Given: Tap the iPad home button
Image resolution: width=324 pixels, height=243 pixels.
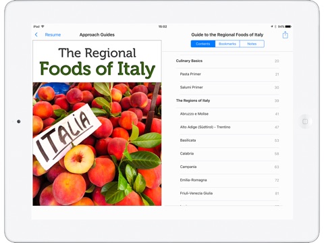Looking at the screenshot, I should pos(305,122).
